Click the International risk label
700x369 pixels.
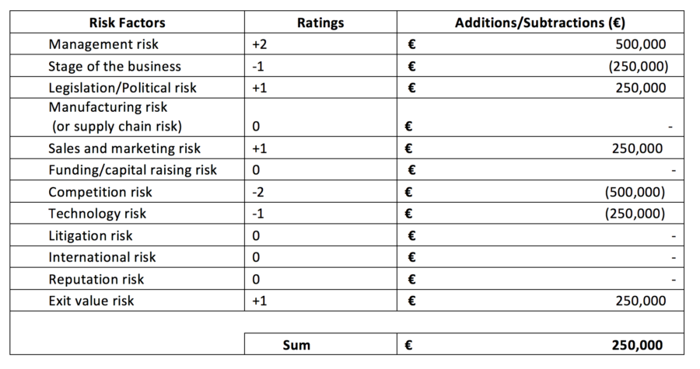click(x=102, y=256)
